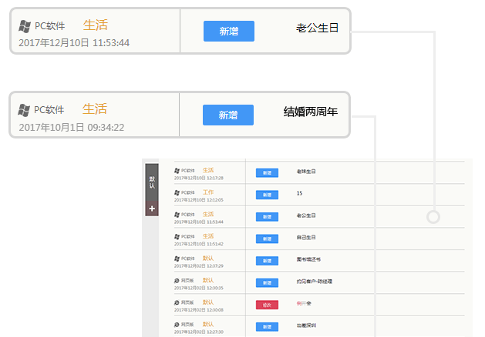Image resolution: width=485 pixels, height=337 pixels.
Task: Click the PC软件 icon in the small 11:53:44 row
Action: point(177,214)
